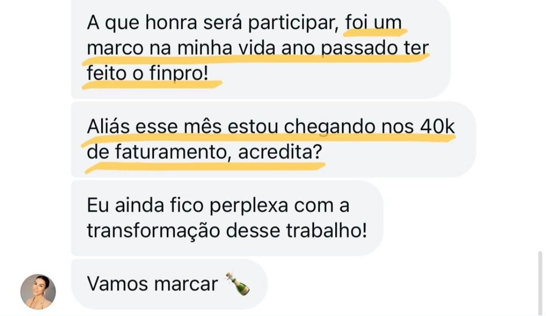Click the chat scrollbar on the right edge
The image size is (546, 316).
click(540, 283)
